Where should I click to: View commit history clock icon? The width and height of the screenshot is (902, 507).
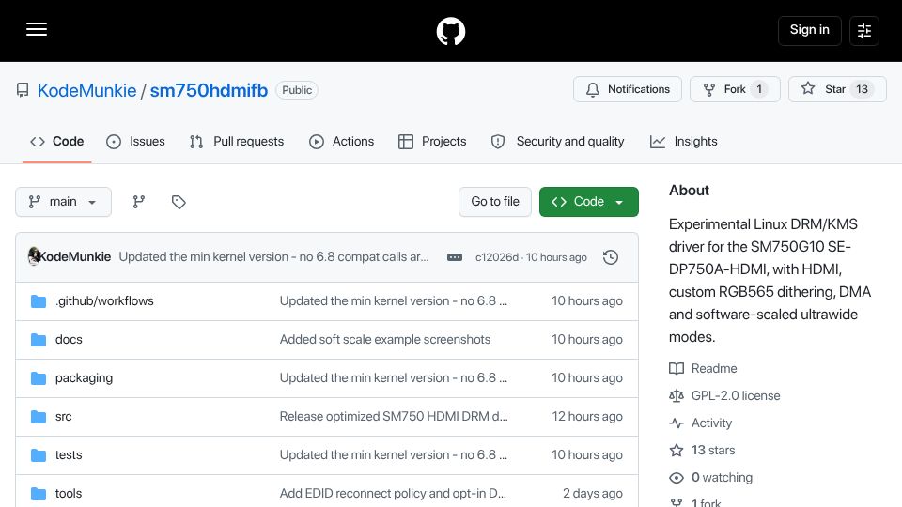pyautogui.click(x=611, y=257)
